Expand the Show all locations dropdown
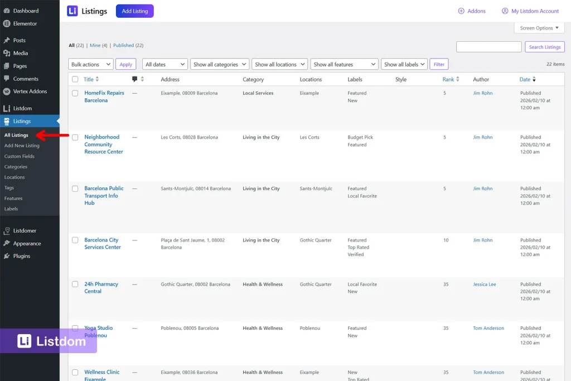This screenshot has height=381, width=571. (x=280, y=64)
